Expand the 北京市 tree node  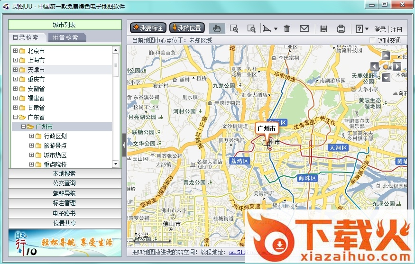pos(15,51)
